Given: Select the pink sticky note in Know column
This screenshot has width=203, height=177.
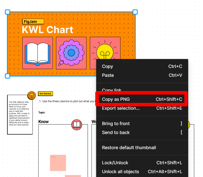Looking at the screenshot, I should [58, 163].
